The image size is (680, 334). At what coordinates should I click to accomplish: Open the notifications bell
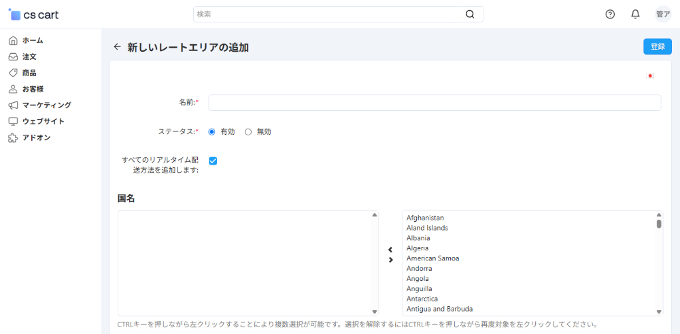[635, 14]
